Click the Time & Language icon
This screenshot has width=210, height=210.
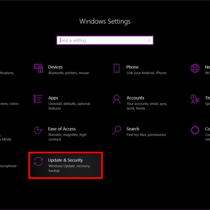coord(195,99)
